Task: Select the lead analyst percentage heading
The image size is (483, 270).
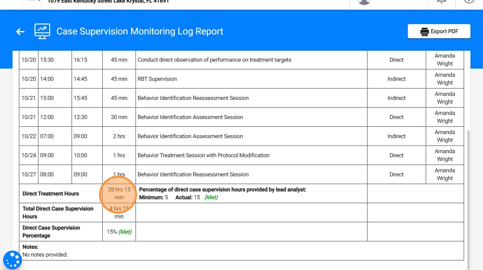Action: (223, 190)
